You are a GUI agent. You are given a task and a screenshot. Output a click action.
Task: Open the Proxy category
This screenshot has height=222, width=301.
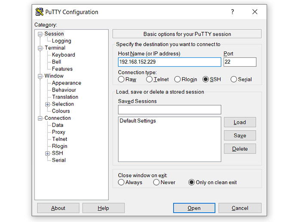coord(58,132)
